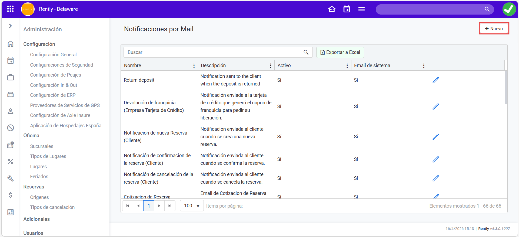The width and height of the screenshot is (519, 237).
Task: Click Exportar a Excel button
Action: (340, 52)
